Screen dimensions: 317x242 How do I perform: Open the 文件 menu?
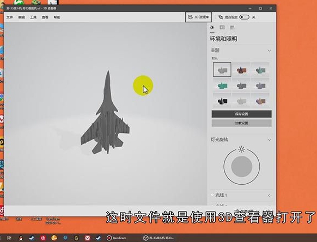[x=9, y=17]
